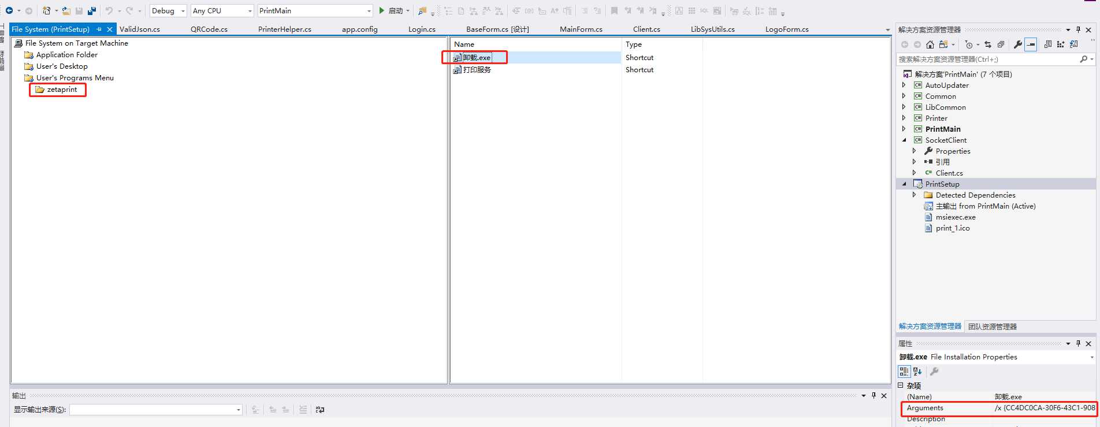Switch to the app.config tab
Viewport: 1100px width, 427px height.
[359, 29]
